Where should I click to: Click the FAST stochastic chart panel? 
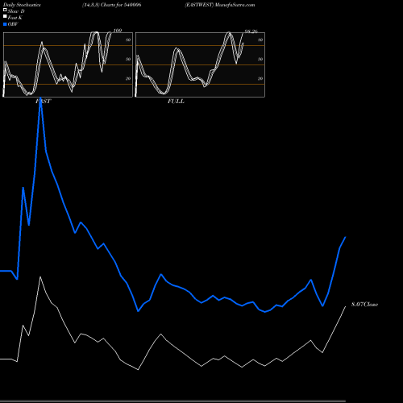pyautogui.click(x=68, y=64)
